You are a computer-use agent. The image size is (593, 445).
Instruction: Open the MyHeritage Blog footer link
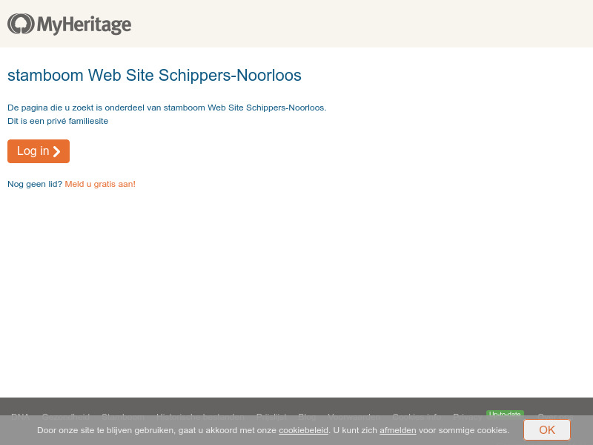(307, 417)
